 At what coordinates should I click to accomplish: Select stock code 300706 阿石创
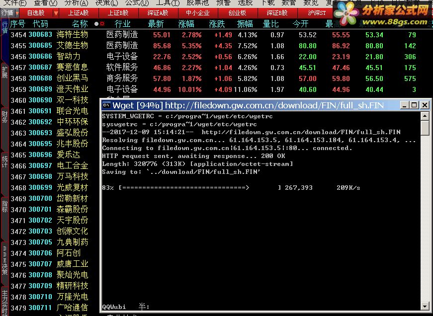point(40,253)
